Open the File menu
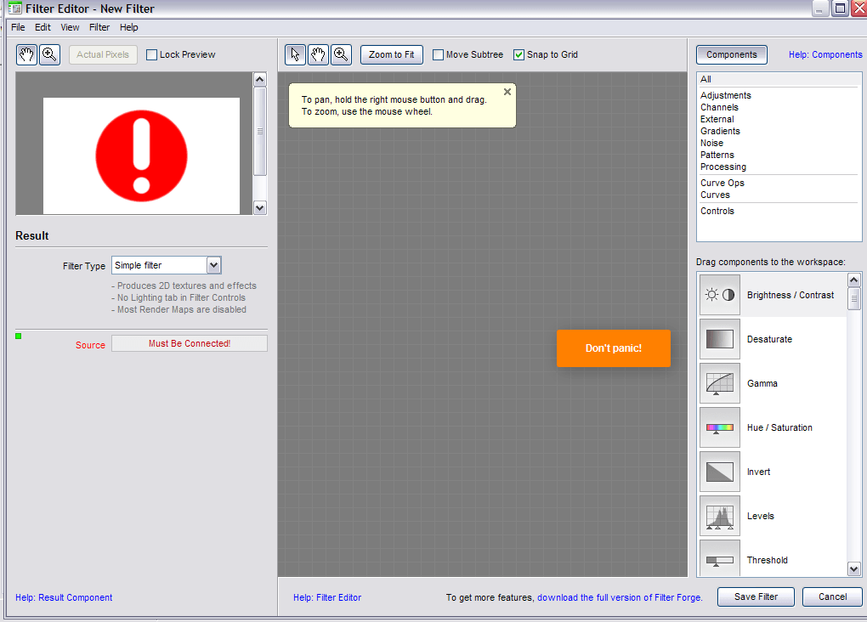Image resolution: width=867 pixels, height=622 pixels. click(18, 27)
